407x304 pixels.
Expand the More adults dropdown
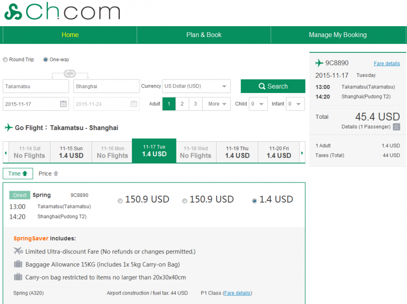click(x=217, y=104)
